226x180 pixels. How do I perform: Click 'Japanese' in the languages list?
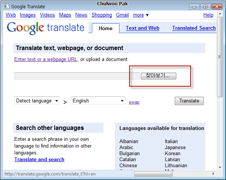pos(175,148)
